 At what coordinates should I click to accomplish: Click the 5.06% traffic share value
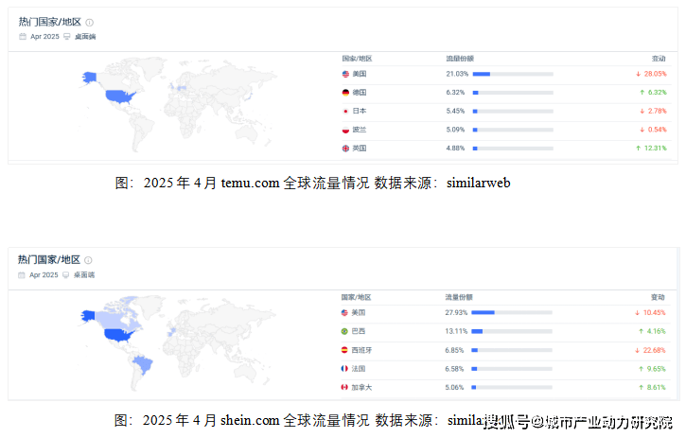[454, 387]
